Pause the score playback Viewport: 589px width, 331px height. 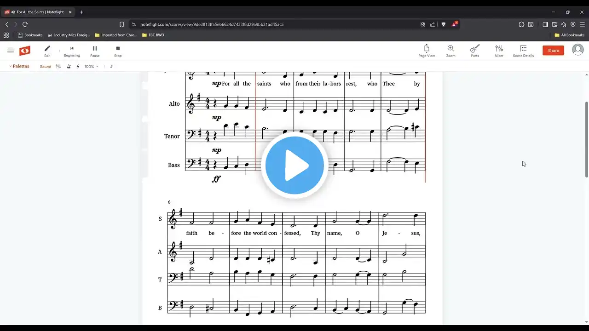point(95,51)
